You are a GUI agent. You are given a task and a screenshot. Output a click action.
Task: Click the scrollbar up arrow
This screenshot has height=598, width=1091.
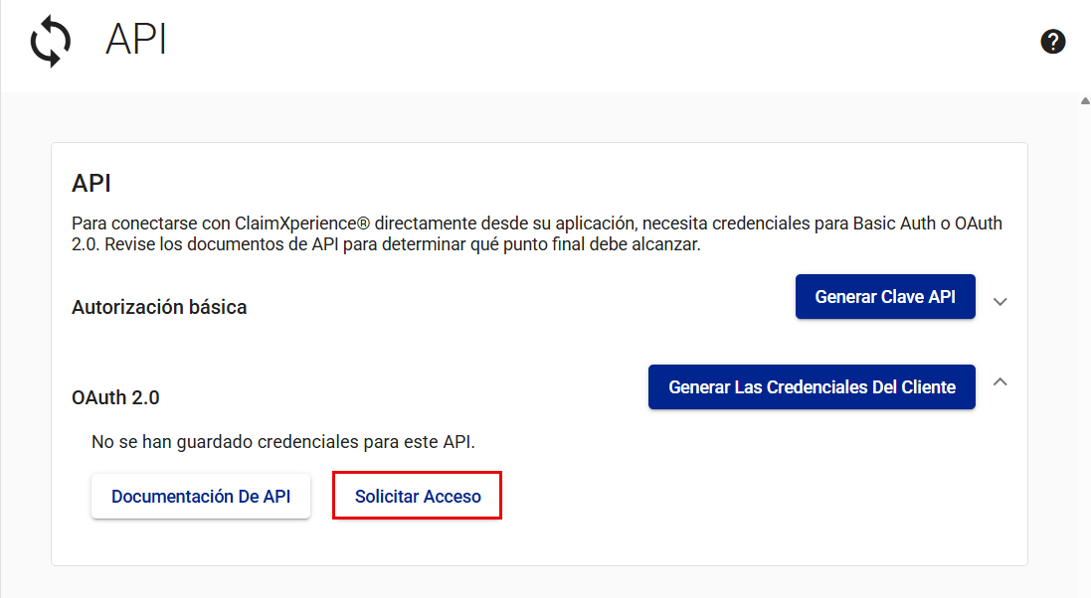(x=1085, y=101)
